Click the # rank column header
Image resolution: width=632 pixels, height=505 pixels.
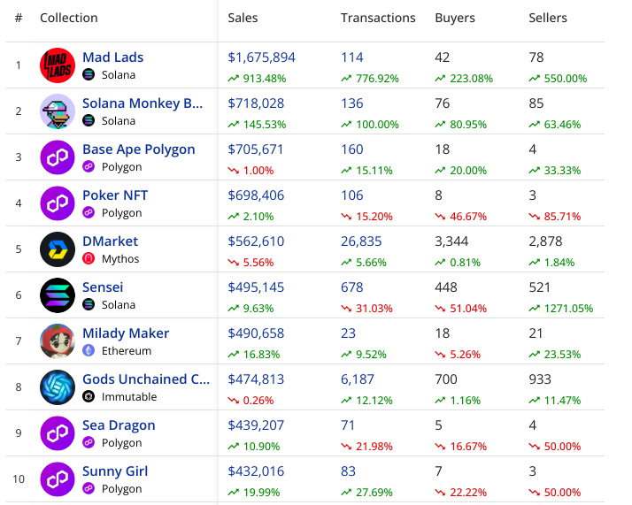[19, 18]
